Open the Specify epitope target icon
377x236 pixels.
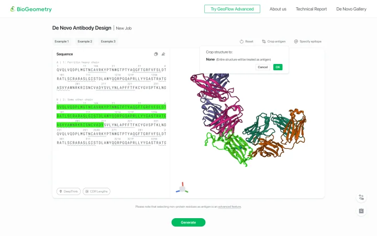pos(296,41)
